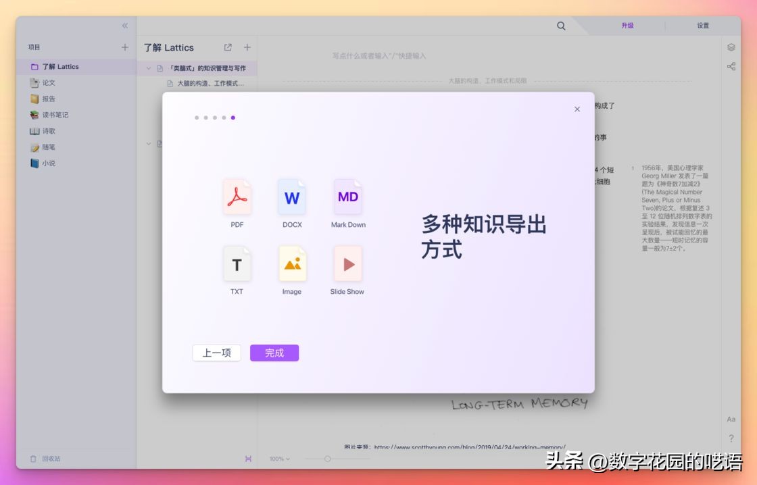
Task: Open the 诗歌 project
Action: [x=76, y=131]
